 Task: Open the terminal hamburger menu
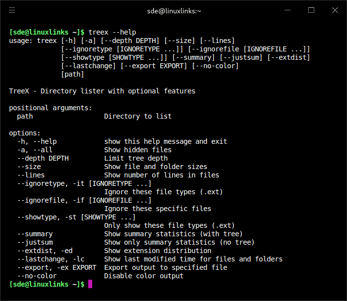[12, 10]
